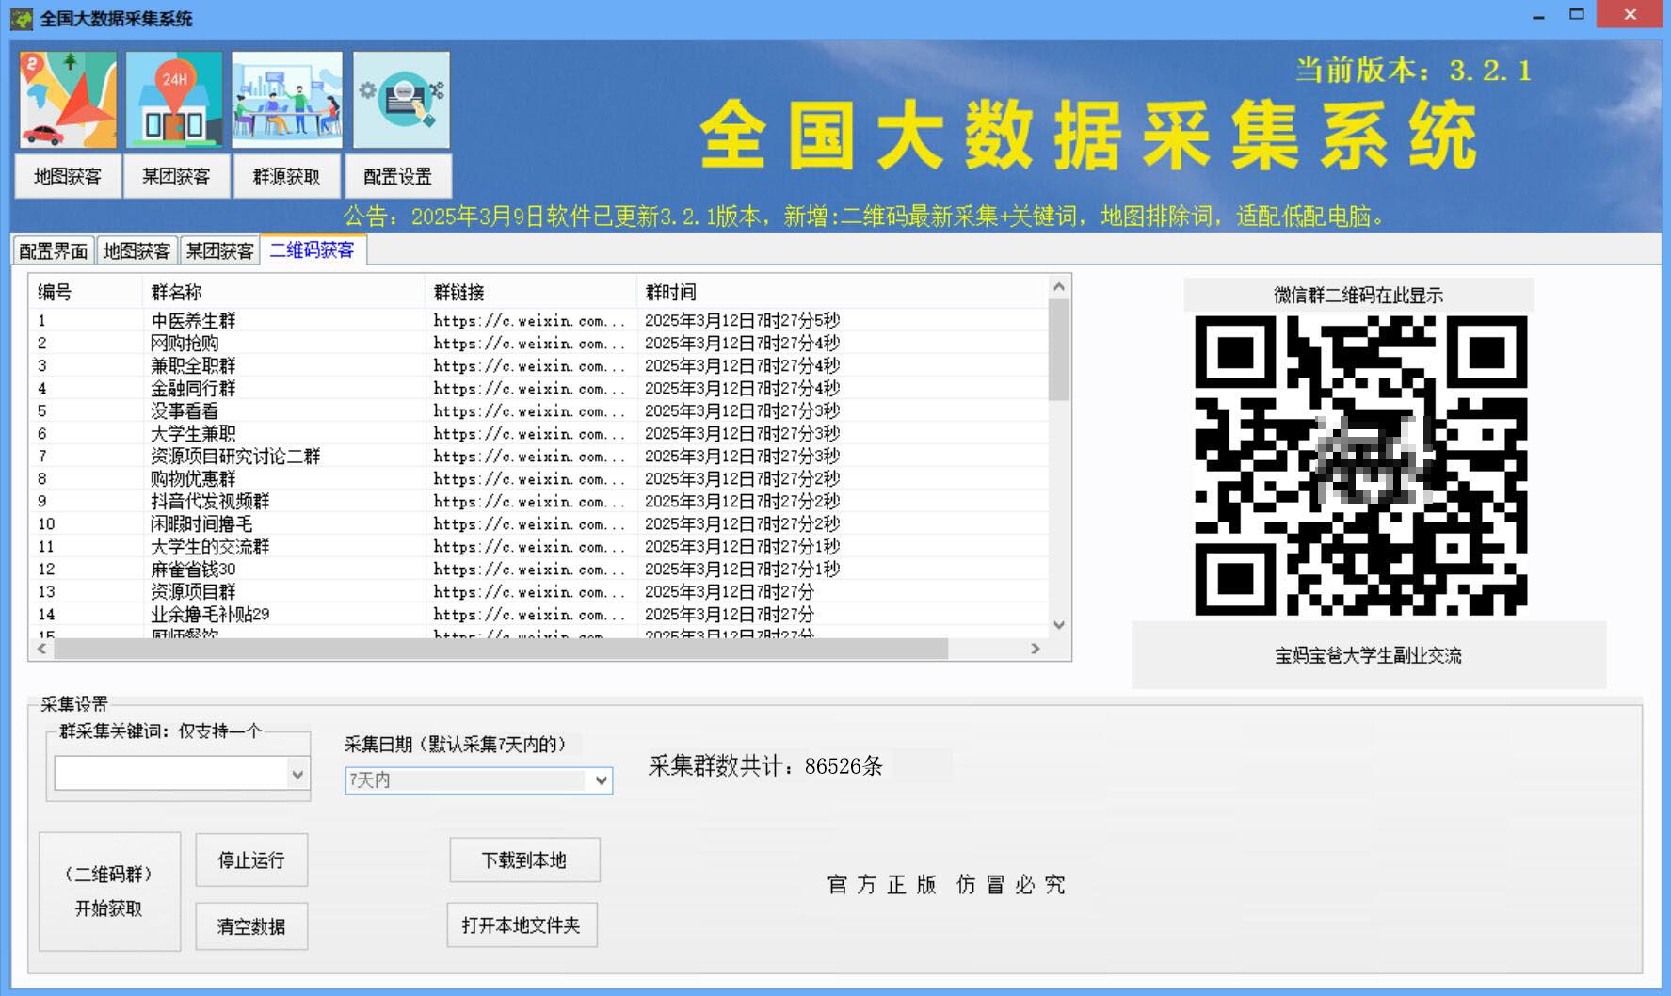The image size is (1671, 996).
Task: Click scroll up arrow of group list
Action: (x=1059, y=286)
